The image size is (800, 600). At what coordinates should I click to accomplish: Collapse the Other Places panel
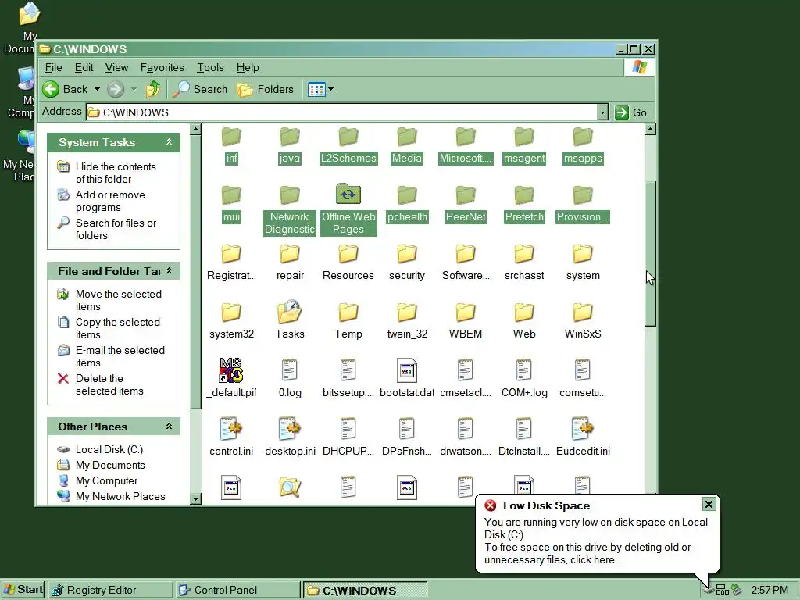(169, 427)
